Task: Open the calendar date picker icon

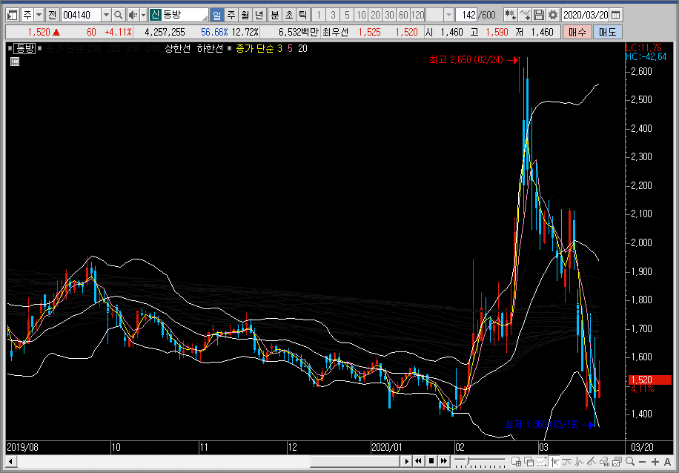Action: 615,15
